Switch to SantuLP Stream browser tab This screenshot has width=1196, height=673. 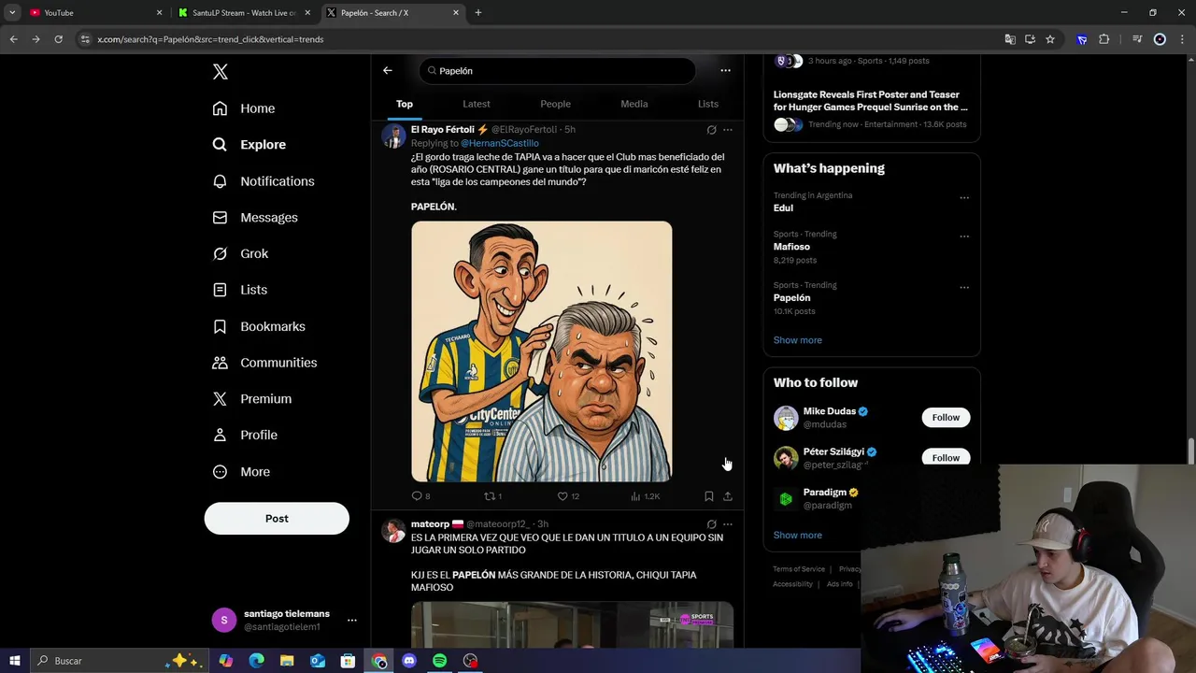click(245, 13)
